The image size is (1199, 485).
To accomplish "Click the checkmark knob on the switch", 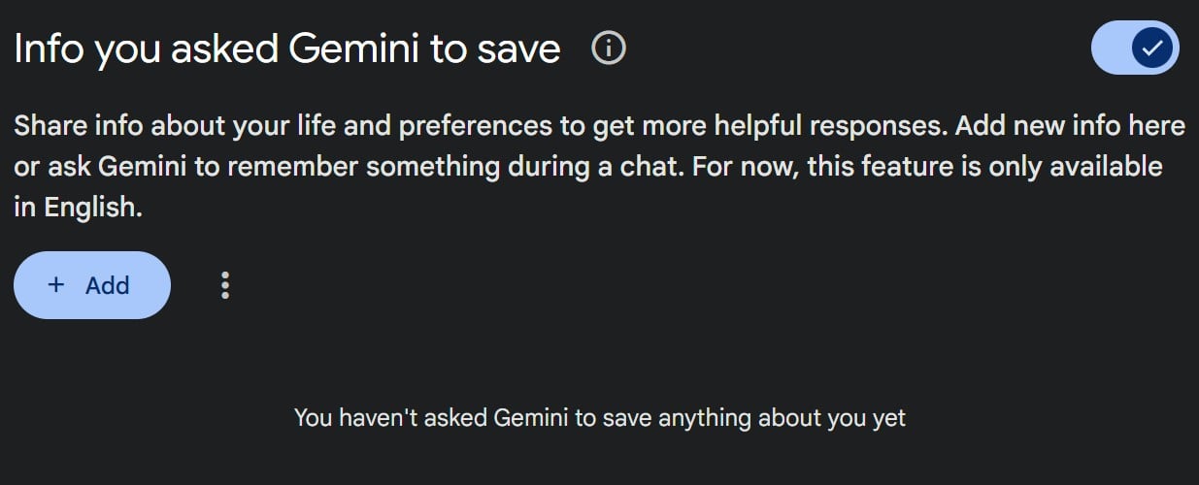I will [1152, 48].
